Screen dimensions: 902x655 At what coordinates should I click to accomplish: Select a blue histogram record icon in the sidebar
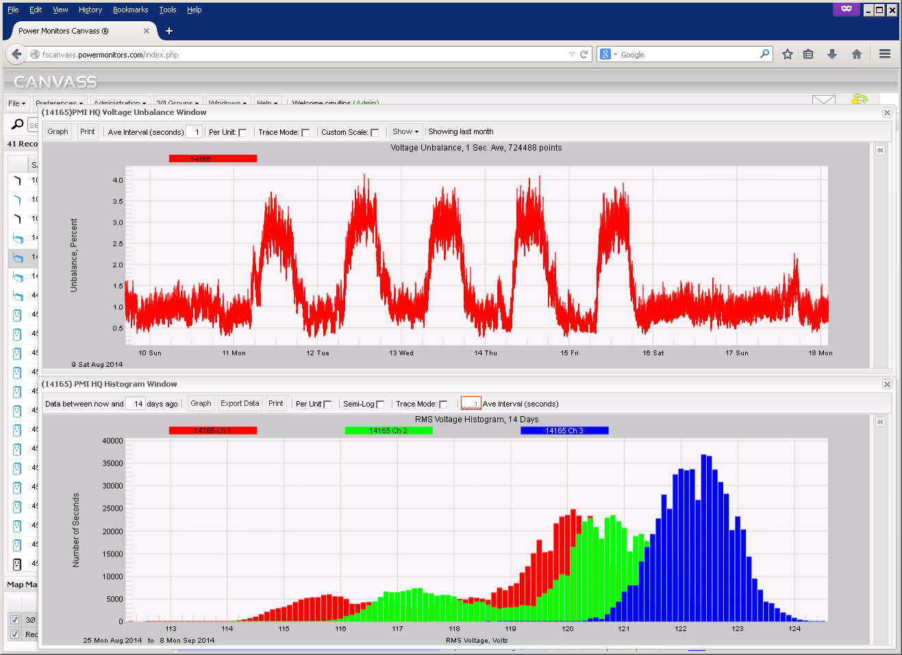pos(16,316)
